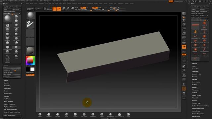The height and width of the screenshot is (119, 212).
Task: Toggle PolyF polyframe display
Action: [184, 80]
